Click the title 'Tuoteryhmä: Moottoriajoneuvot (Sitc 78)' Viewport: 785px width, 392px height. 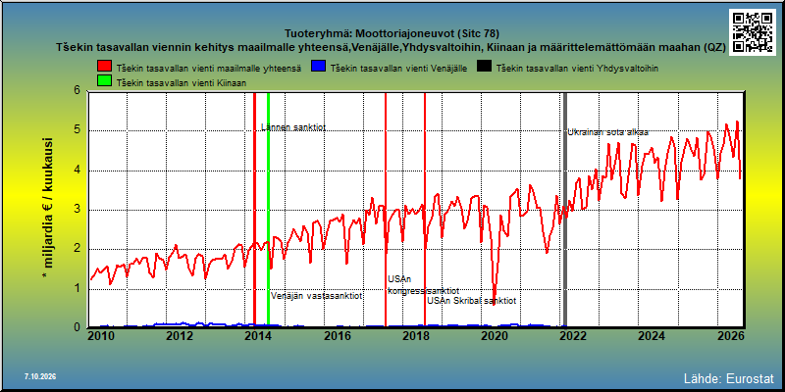point(392,34)
